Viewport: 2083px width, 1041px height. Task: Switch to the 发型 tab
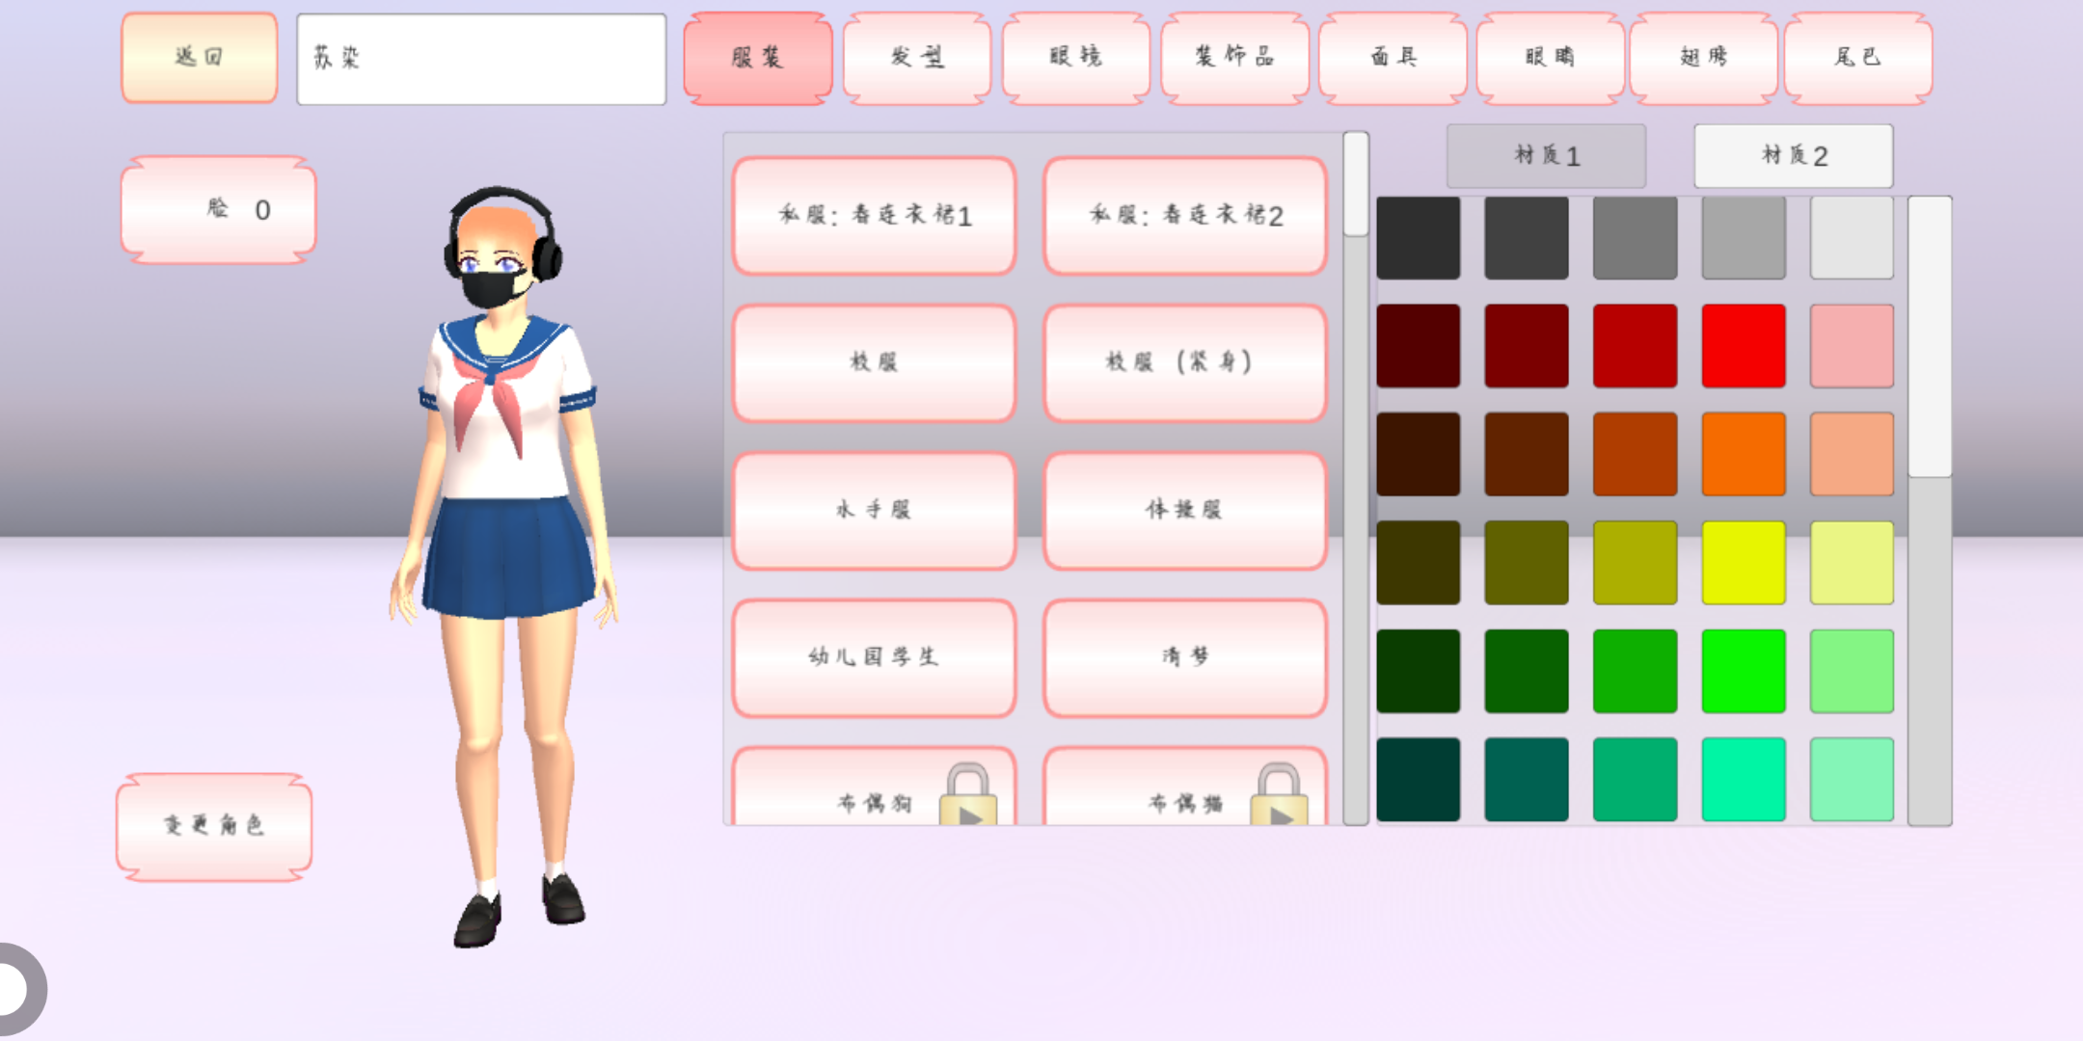[917, 58]
